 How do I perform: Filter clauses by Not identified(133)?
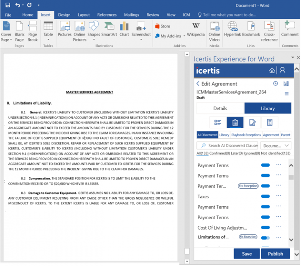[x=275, y=153]
